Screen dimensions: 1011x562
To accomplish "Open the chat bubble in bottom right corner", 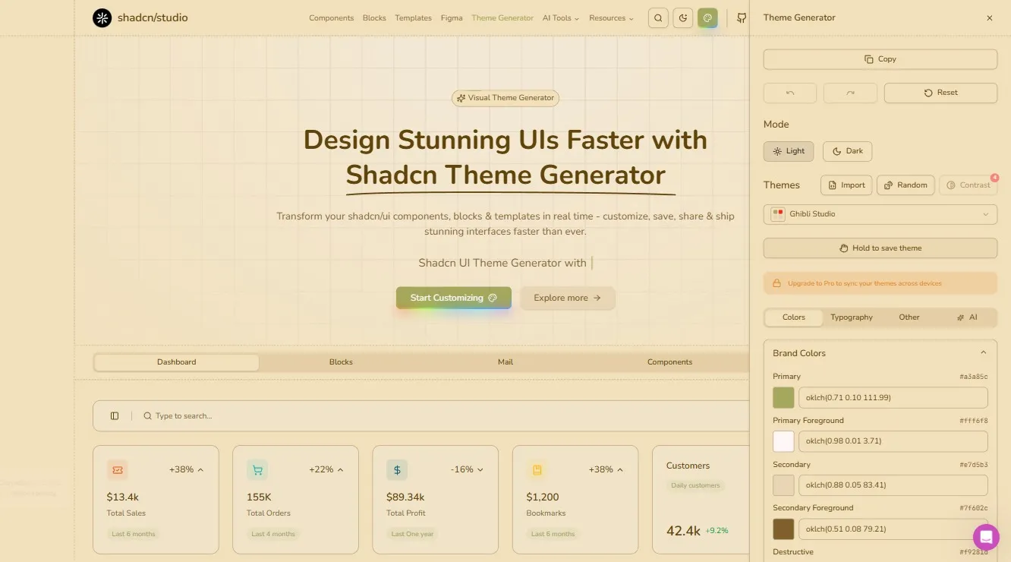I will pos(986,537).
